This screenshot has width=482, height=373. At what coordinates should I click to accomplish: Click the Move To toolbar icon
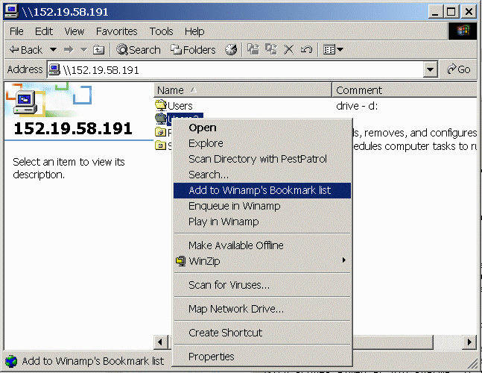(253, 49)
